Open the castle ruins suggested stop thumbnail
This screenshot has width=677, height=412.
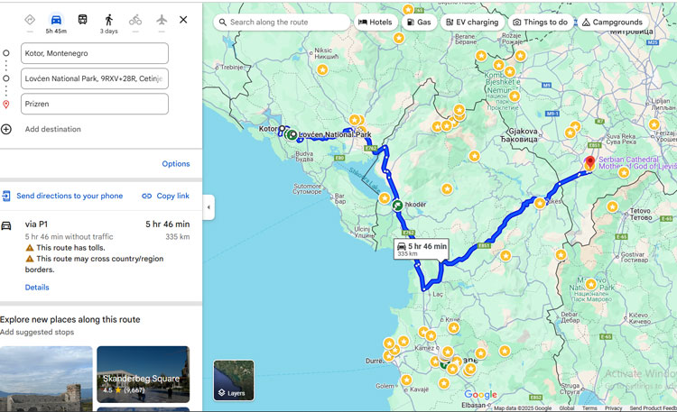point(46,379)
